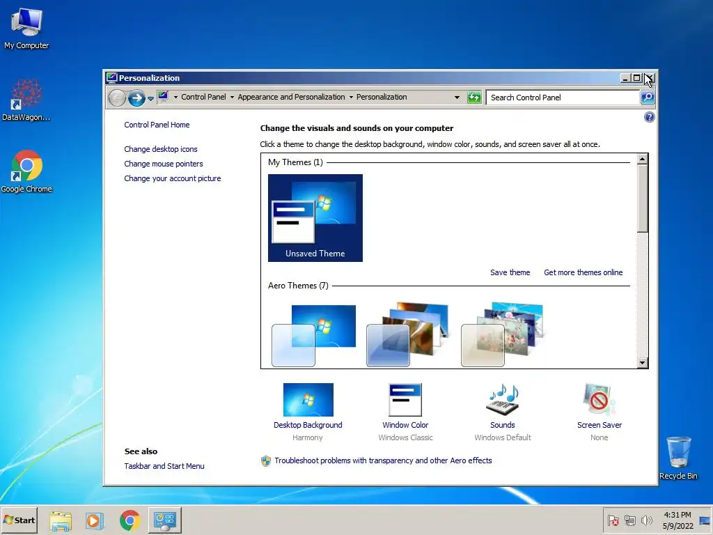Viewport: 713px width, 535px height.
Task: Open the Desktop Background icon
Action: [308, 400]
